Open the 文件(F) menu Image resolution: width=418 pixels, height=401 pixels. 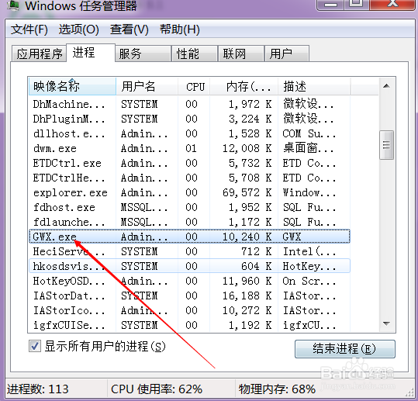pos(29,29)
